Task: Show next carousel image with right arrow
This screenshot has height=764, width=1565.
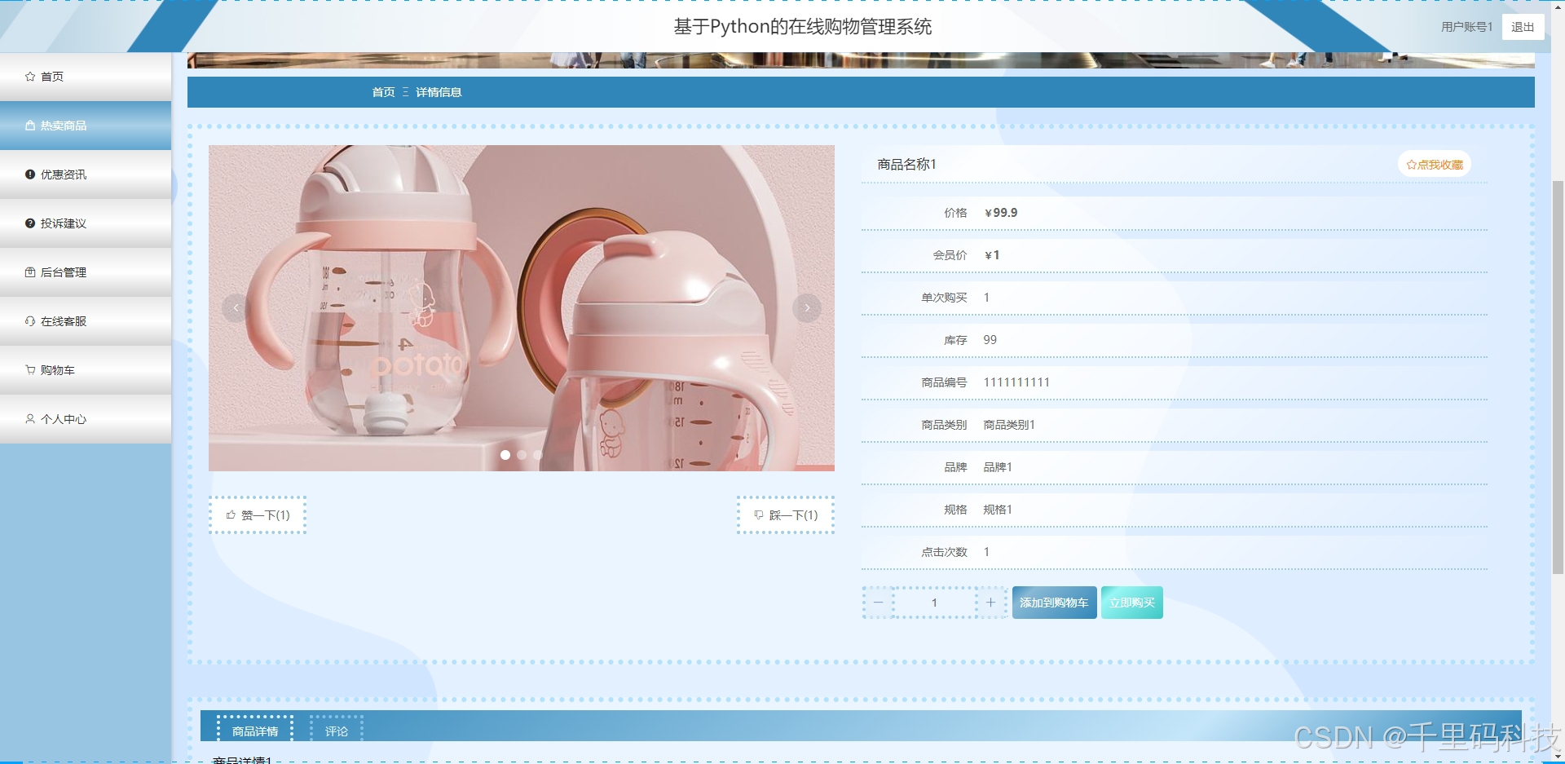Action: (x=807, y=307)
